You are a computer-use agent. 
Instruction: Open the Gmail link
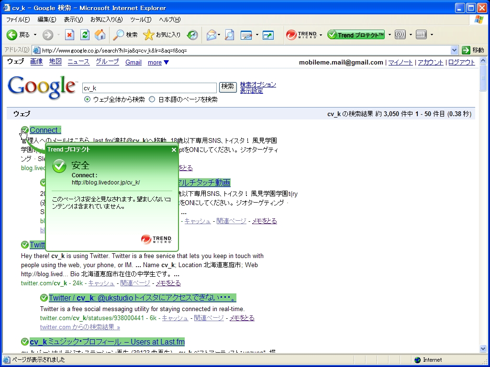(x=134, y=62)
